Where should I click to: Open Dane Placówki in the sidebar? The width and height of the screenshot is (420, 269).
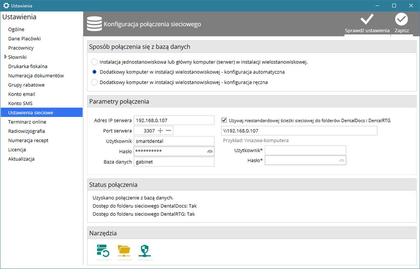(24, 39)
